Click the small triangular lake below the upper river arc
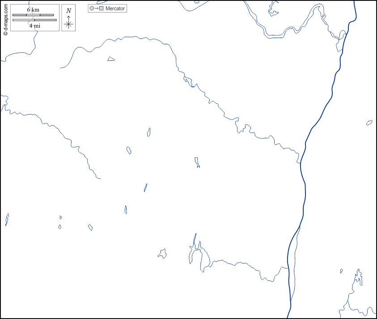This screenshot has height=319, width=377. (111, 59)
